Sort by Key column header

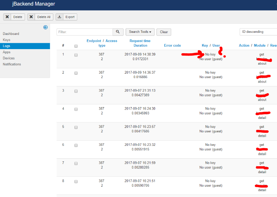click(x=205, y=46)
